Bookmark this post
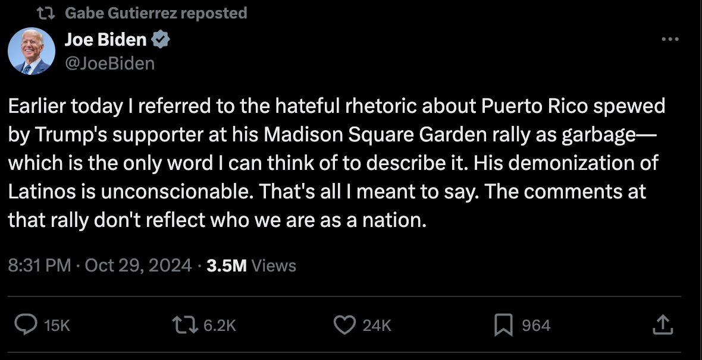The width and height of the screenshot is (702, 360). (503, 325)
